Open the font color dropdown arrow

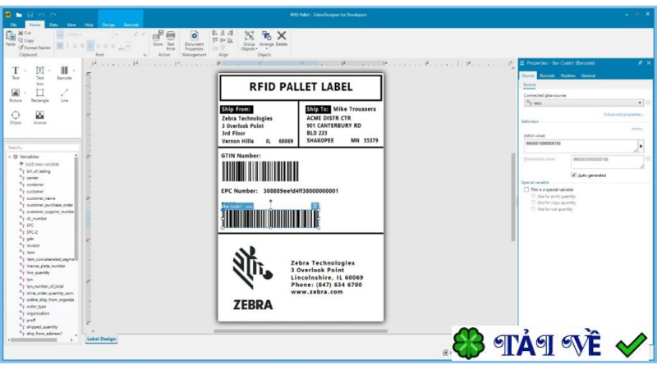(128, 46)
